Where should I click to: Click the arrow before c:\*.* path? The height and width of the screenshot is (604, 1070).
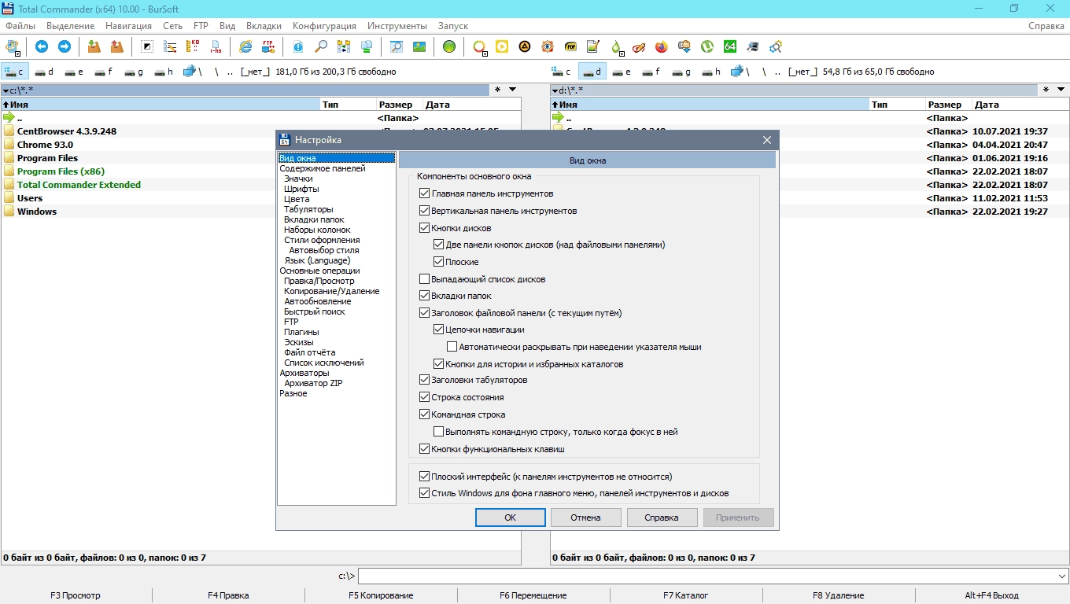(x=6, y=90)
